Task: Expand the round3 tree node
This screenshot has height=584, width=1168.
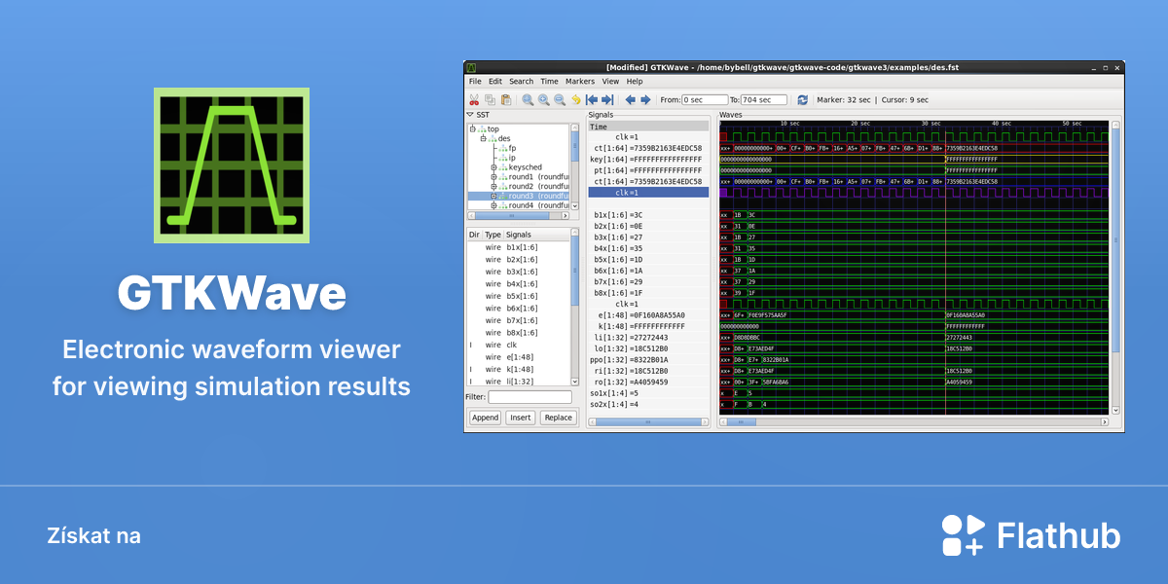Action: (x=494, y=197)
